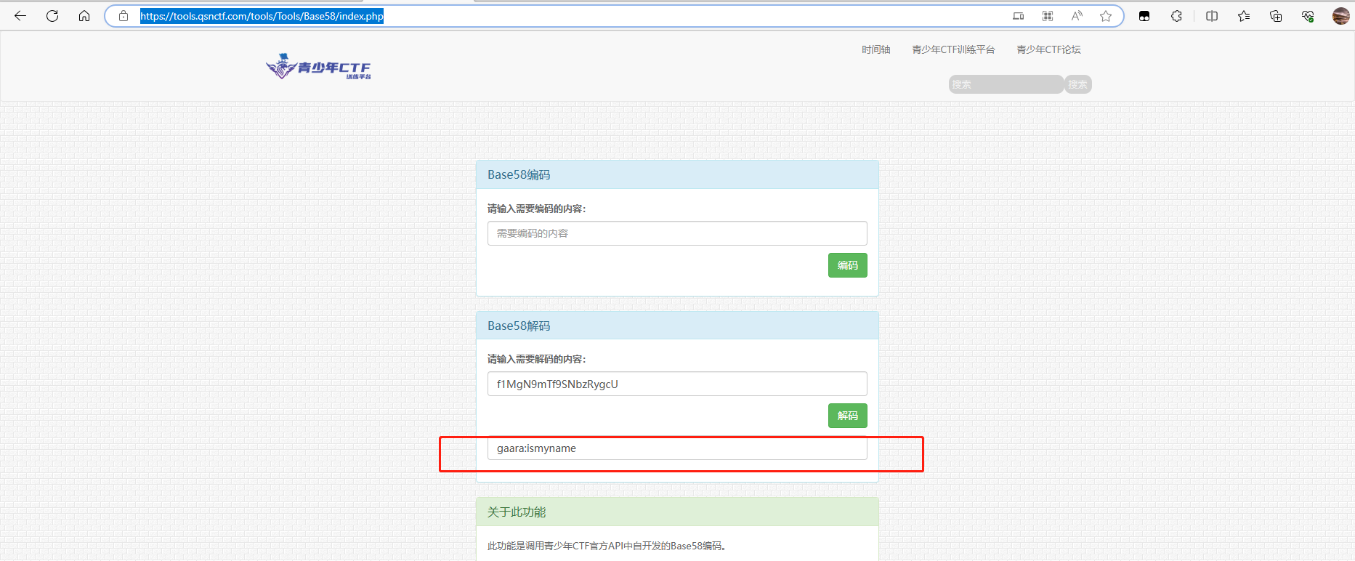Add this page to favorites
Viewport: 1355px width, 561px height.
pyautogui.click(x=1106, y=16)
